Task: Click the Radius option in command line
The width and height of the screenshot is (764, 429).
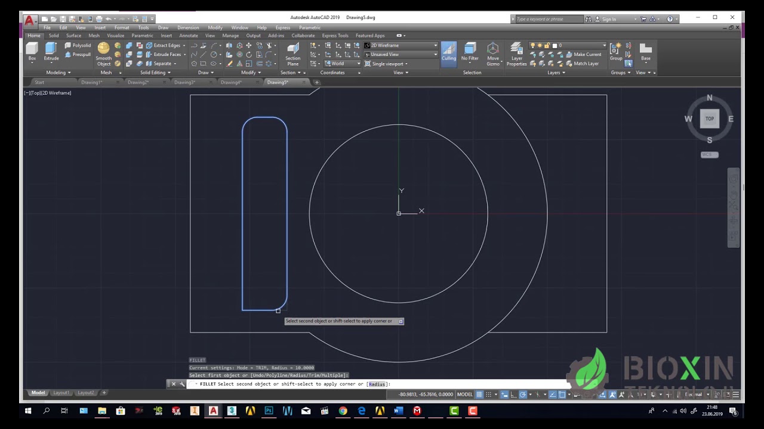Action: (x=377, y=384)
